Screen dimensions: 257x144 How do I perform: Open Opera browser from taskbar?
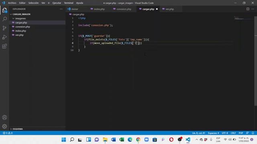[x=171, y=140]
